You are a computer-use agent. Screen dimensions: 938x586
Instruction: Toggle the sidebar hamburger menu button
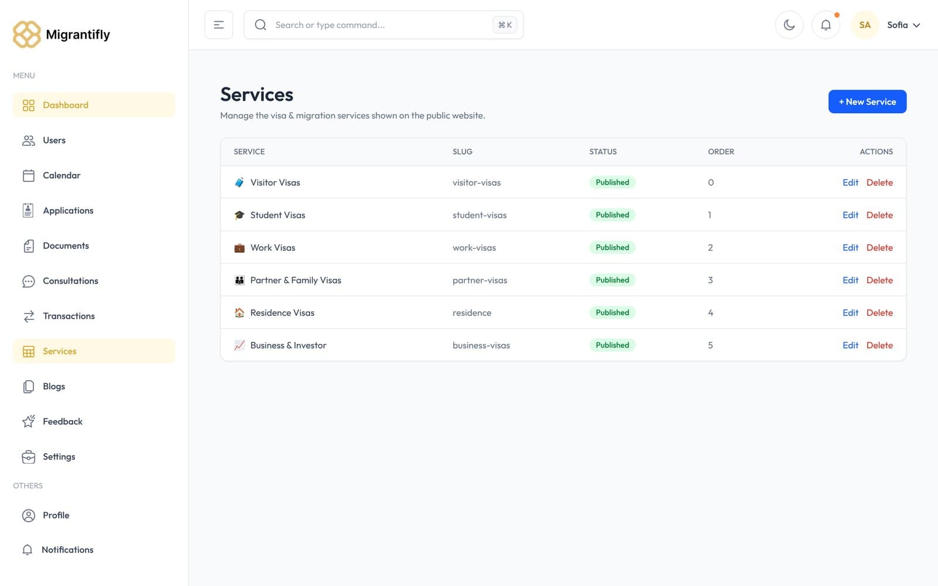219,25
